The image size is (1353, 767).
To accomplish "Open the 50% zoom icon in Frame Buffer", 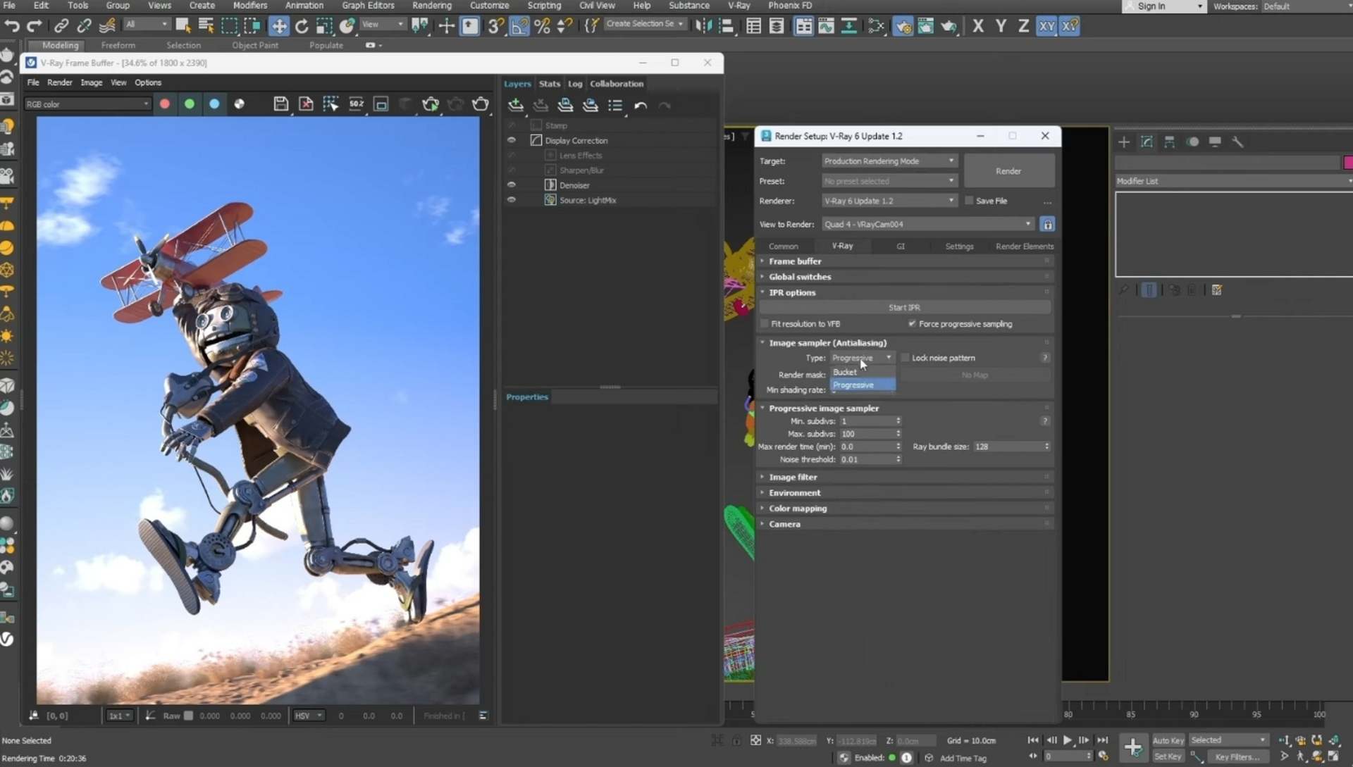I will (x=356, y=104).
